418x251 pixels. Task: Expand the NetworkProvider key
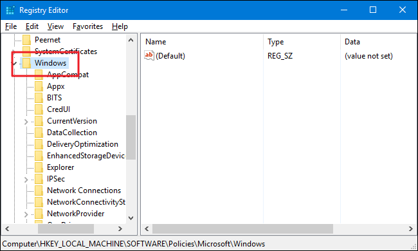[x=26, y=214]
